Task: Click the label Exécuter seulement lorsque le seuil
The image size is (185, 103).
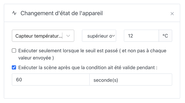Action: [x=92, y=54]
